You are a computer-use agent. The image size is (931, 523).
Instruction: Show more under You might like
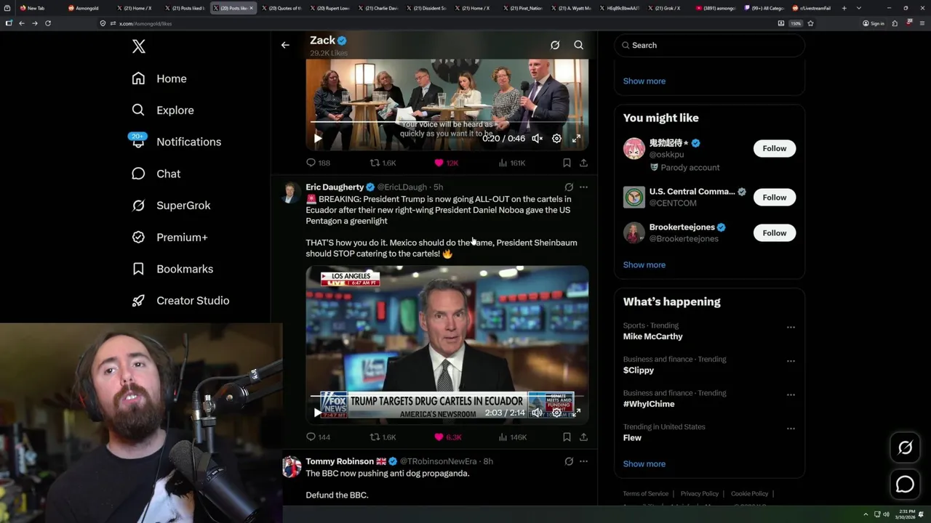(644, 265)
